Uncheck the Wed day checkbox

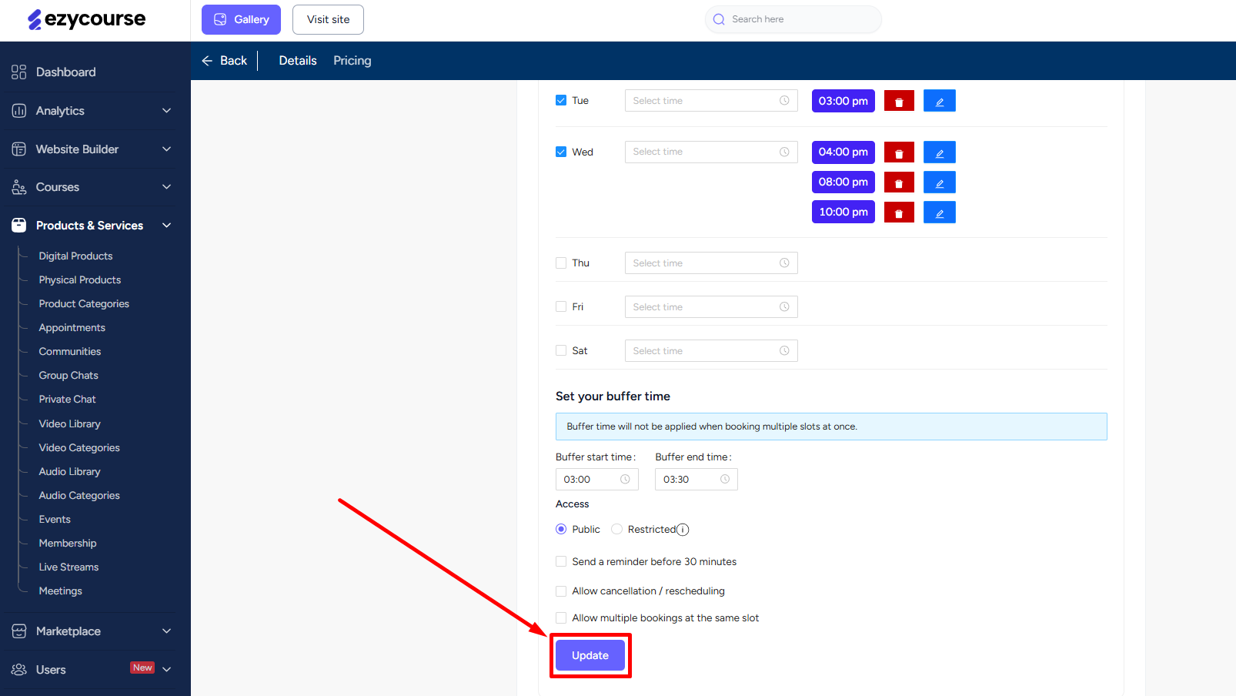(x=561, y=152)
